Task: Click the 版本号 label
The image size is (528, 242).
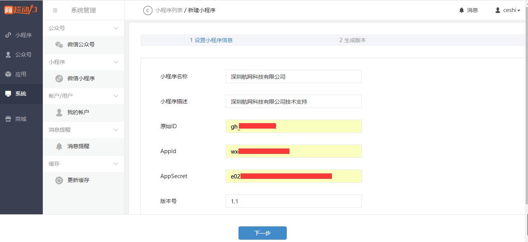Action: (x=168, y=201)
